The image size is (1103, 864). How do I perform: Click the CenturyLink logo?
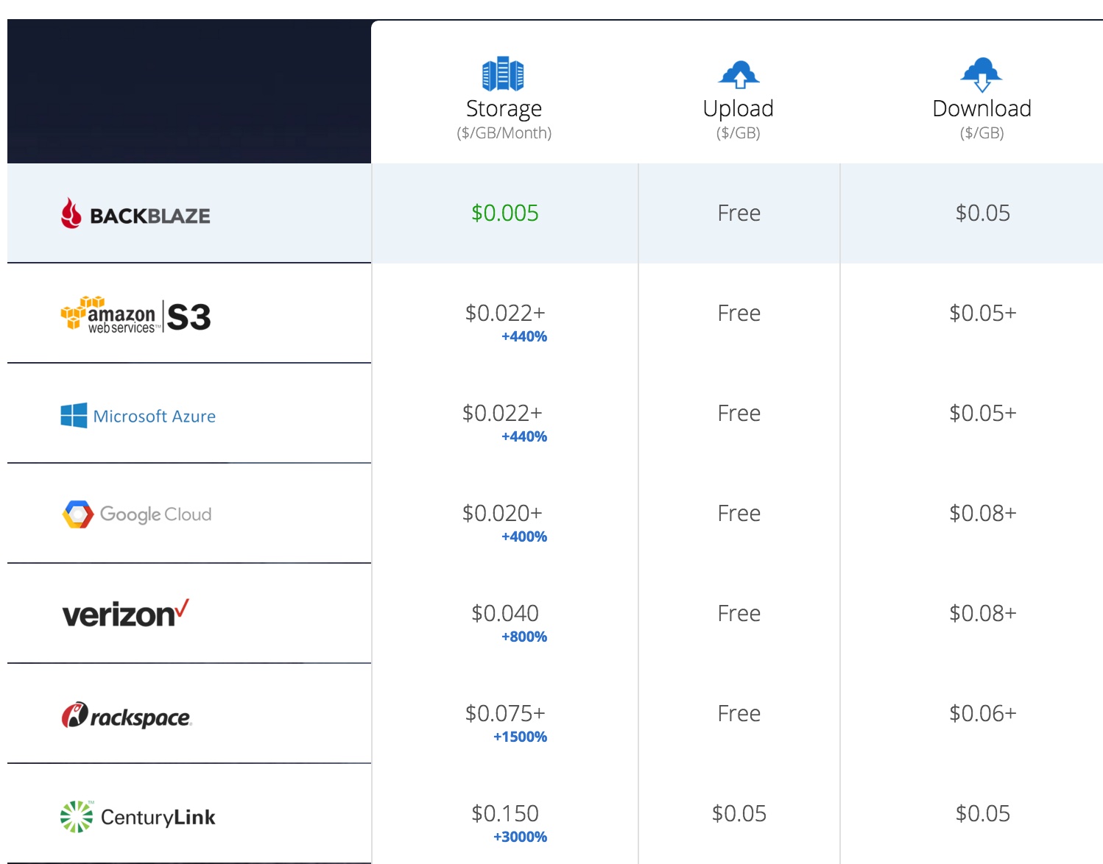(x=138, y=817)
